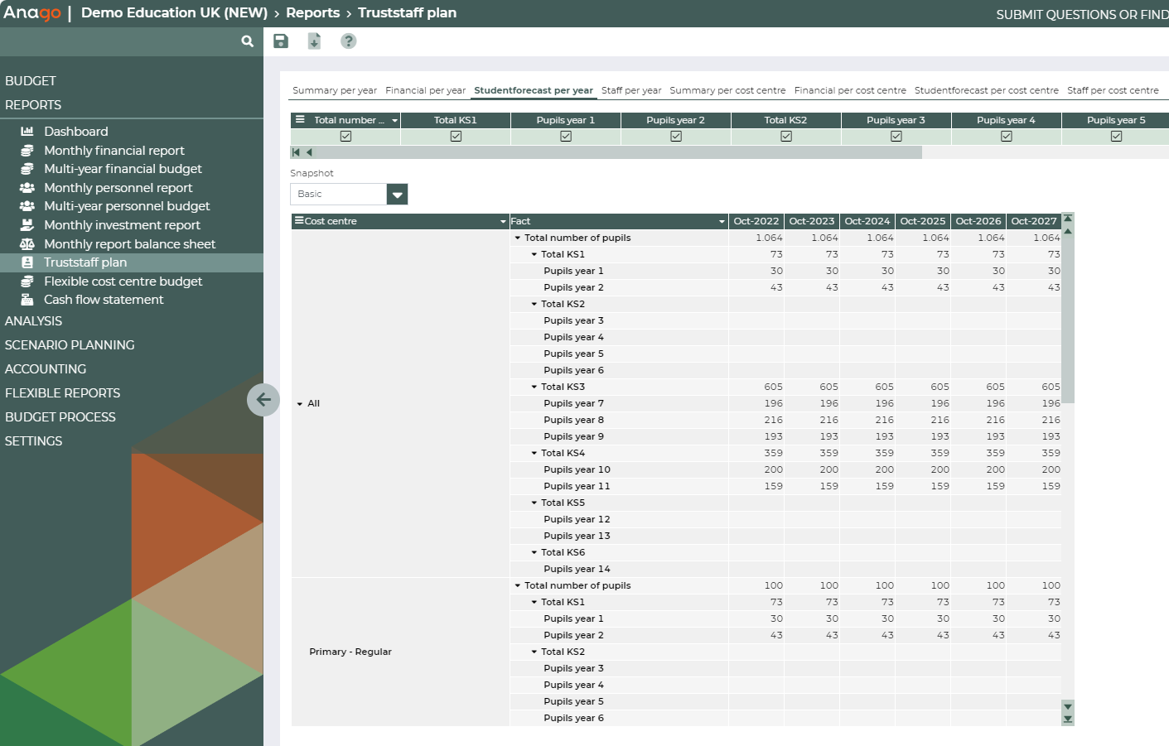The width and height of the screenshot is (1169, 746).
Task: Expand the ANALYSIS menu section
Action: click(33, 321)
